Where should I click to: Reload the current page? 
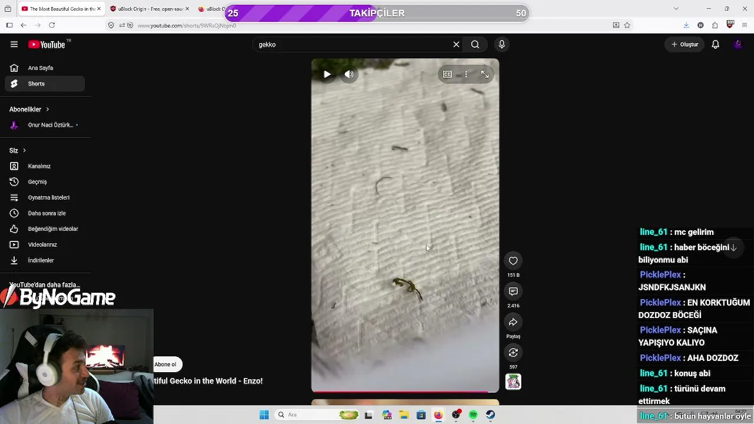[52, 25]
